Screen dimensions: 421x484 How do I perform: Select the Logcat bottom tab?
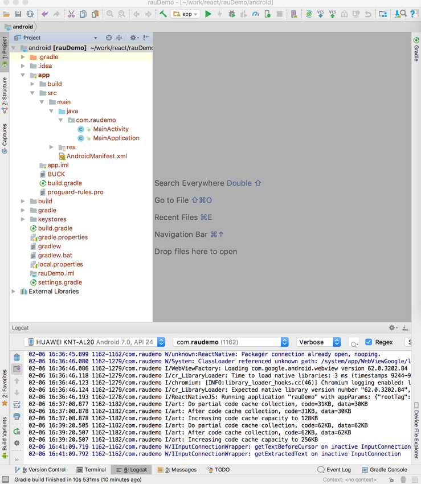[131, 470]
